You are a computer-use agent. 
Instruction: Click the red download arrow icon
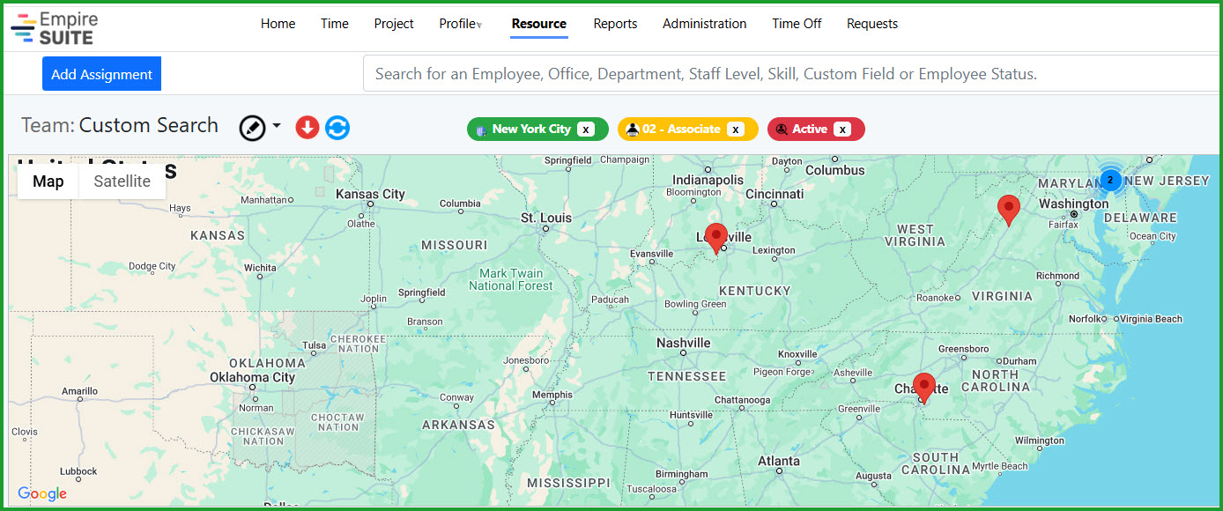[307, 128]
